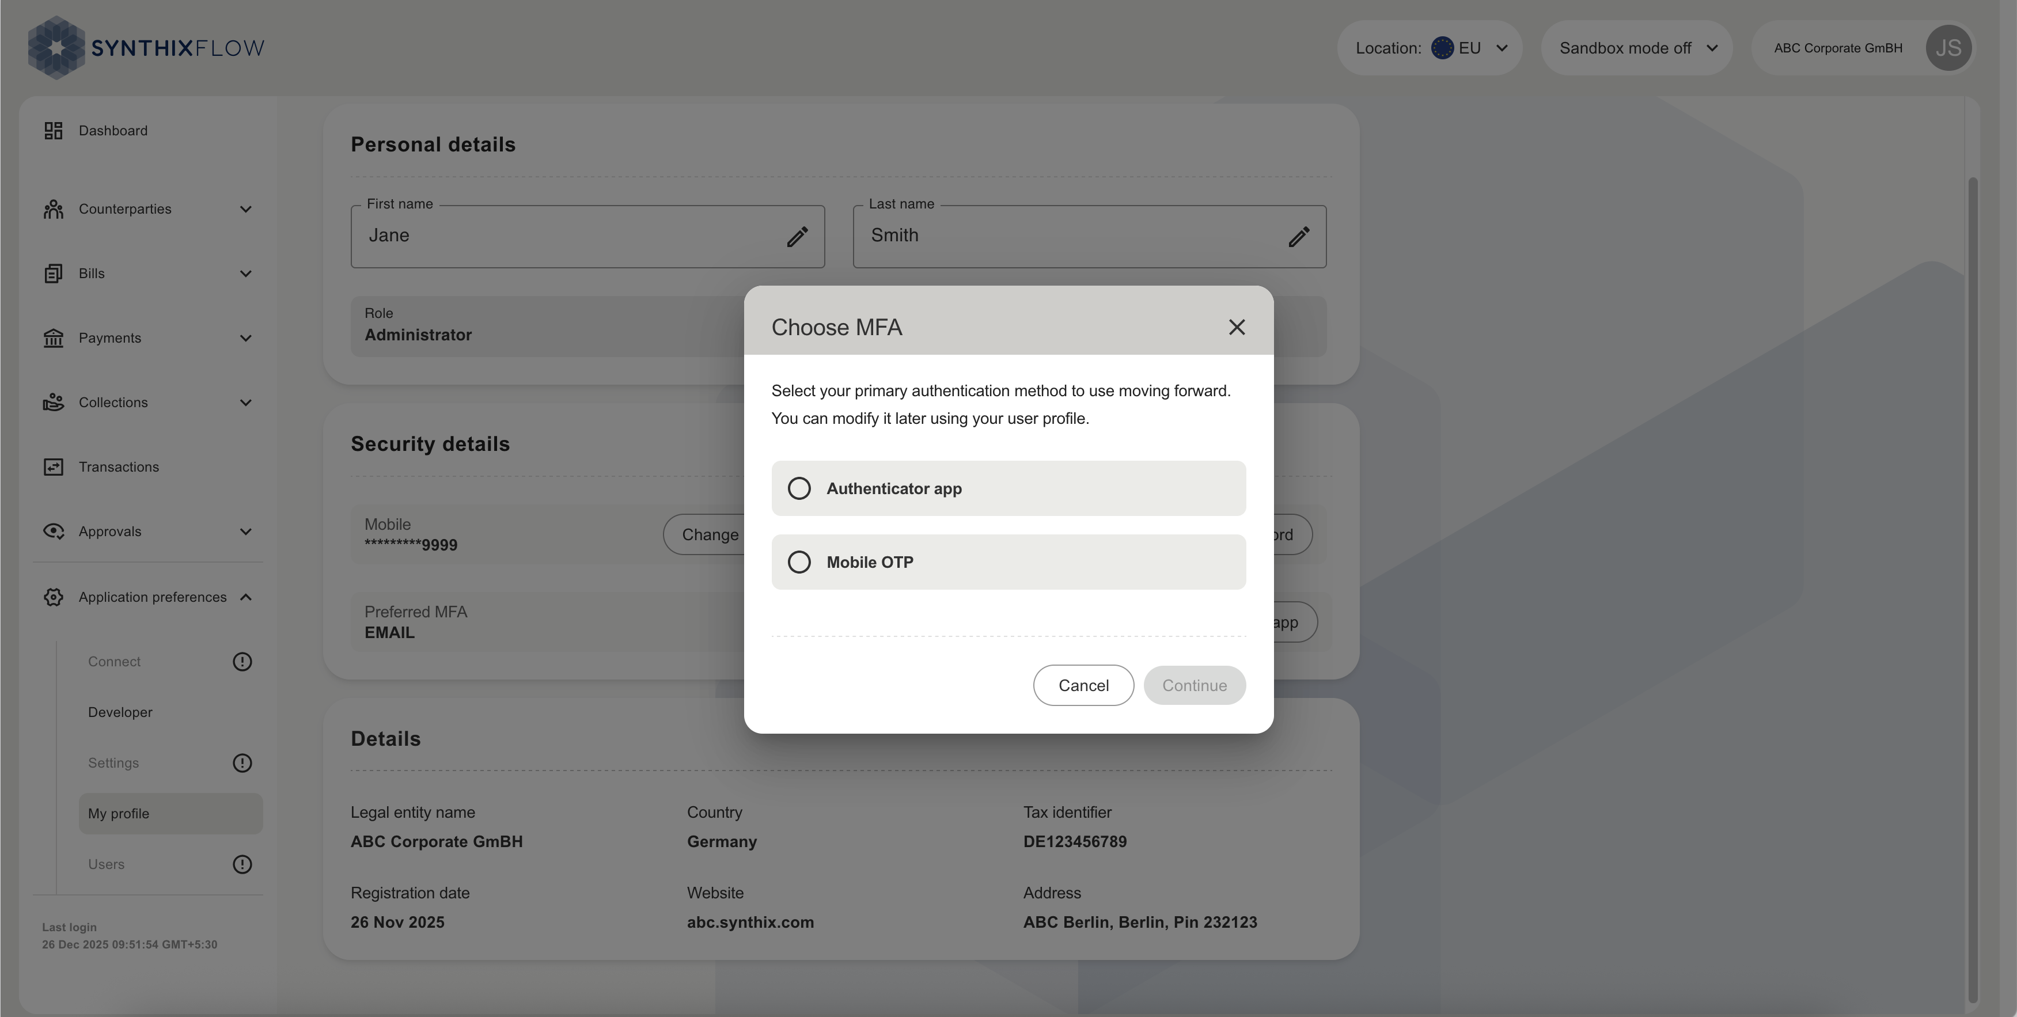
Task: Click the JS user avatar
Action: (1948, 48)
